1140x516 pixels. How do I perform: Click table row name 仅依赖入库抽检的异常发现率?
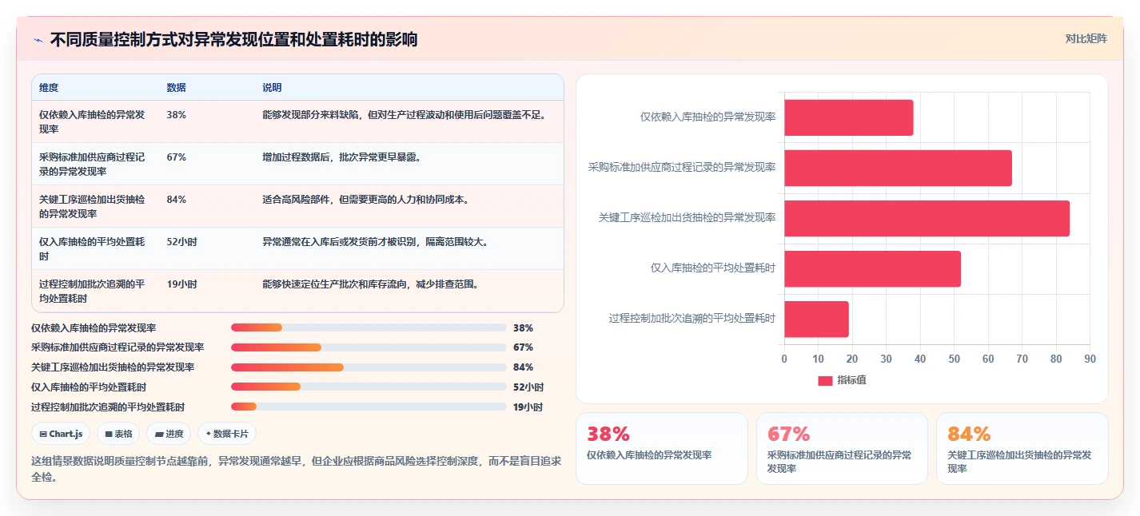[92, 121]
